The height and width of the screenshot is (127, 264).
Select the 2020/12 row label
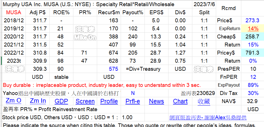click(x=14, y=36)
